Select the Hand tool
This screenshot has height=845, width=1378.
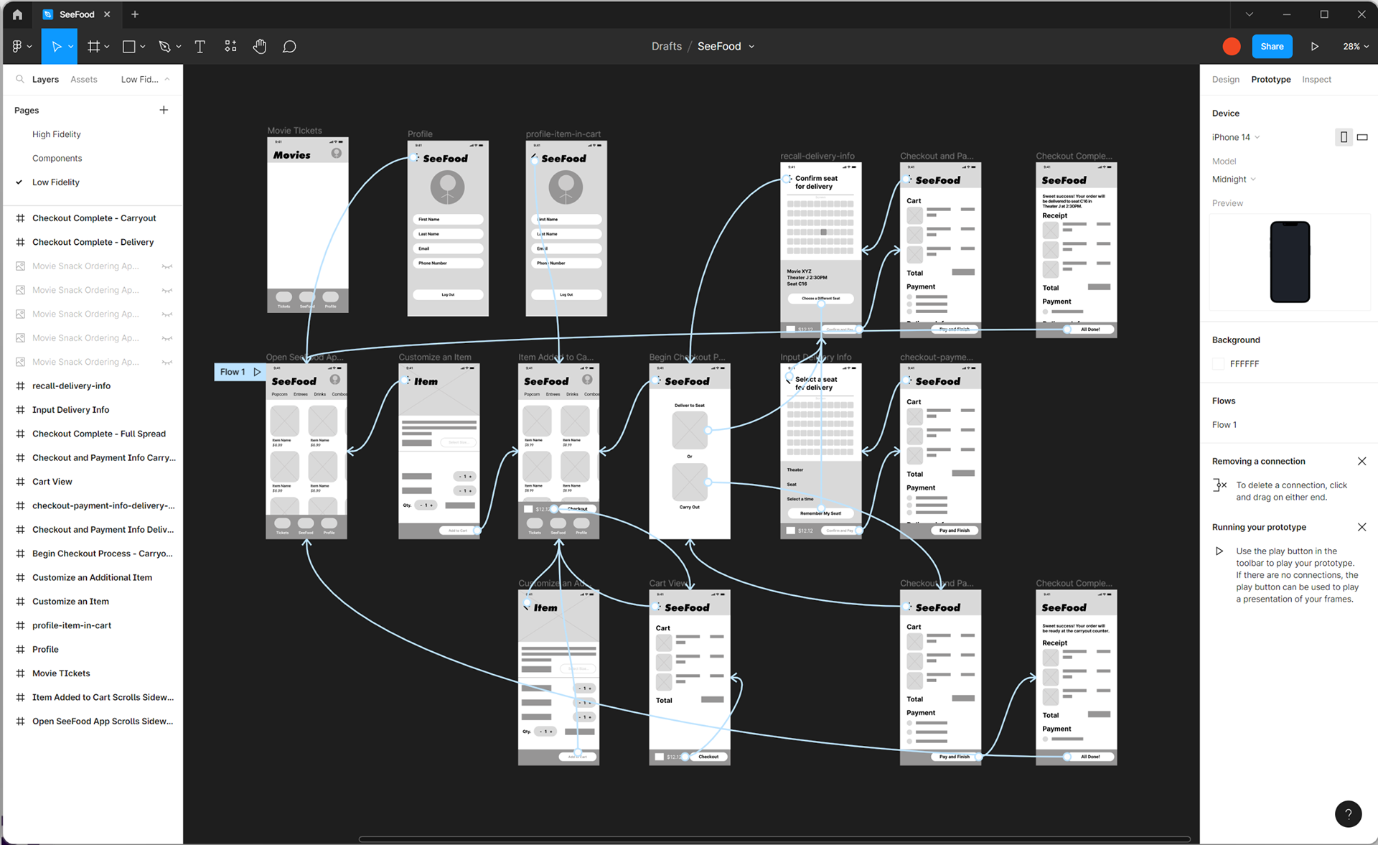(x=260, y=47)
